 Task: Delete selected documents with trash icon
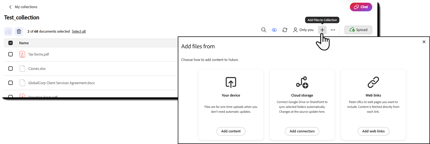(x=19, y=32)
